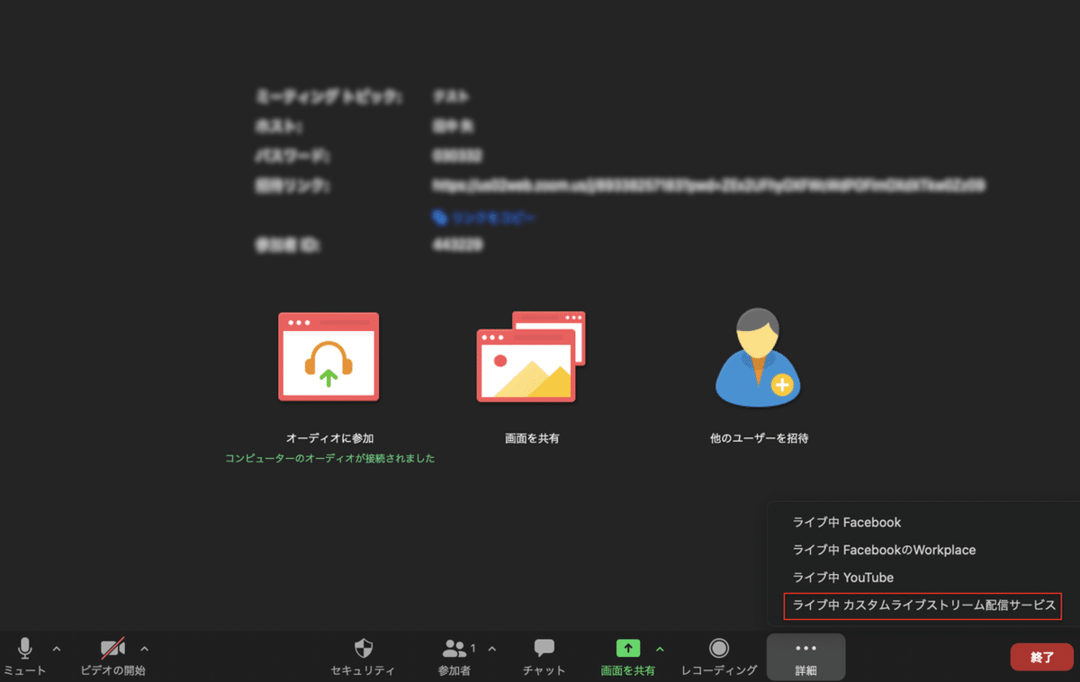The height and width of the screenshot is (682, 1080).
Task: Expand the 参加者 chevron
Action: (491, 648)
